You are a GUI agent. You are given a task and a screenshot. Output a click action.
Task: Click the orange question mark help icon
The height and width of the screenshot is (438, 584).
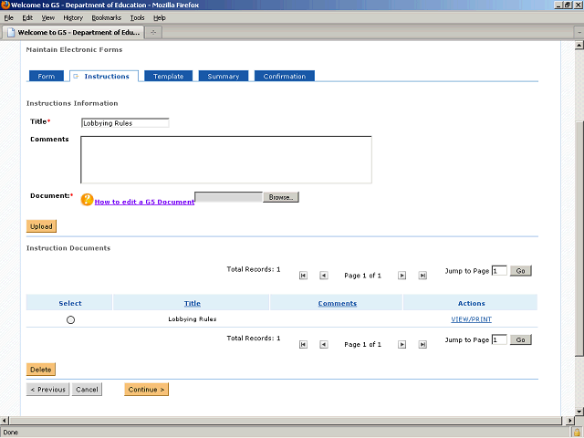point(87,200)
